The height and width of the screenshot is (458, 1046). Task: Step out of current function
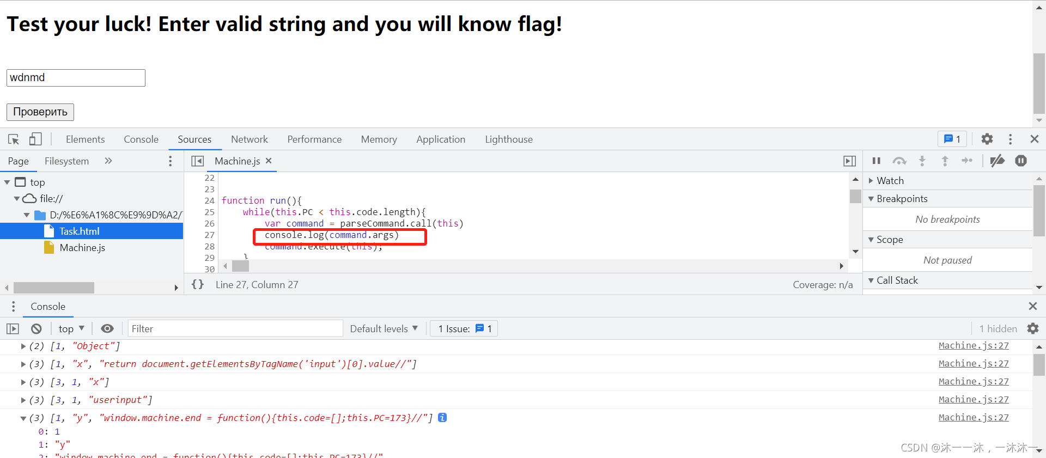(x=945, y=161)
